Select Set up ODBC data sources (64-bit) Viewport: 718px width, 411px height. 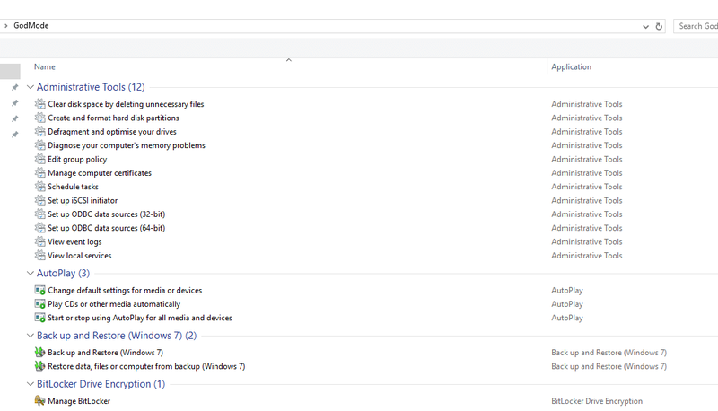(107, 227)
